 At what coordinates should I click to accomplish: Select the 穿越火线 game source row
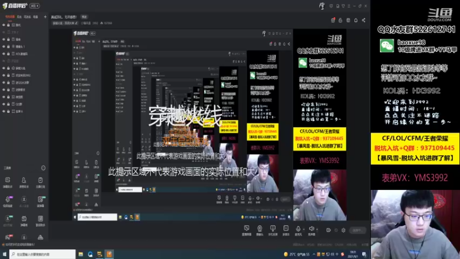coord(24,68)
